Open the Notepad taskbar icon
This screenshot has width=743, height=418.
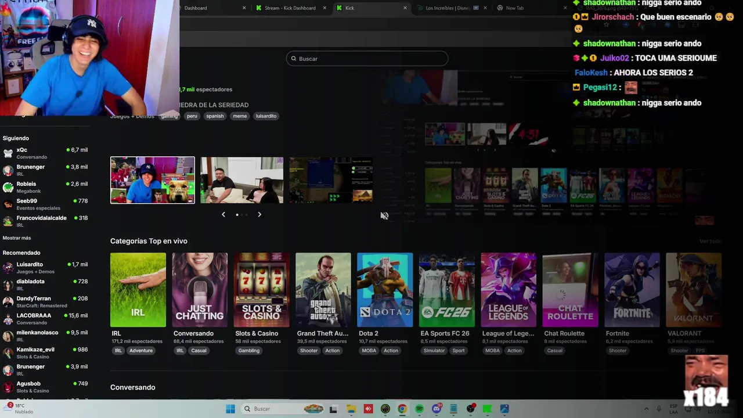453,409
